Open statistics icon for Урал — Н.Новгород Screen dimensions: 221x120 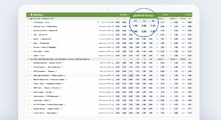pos(113,43)
